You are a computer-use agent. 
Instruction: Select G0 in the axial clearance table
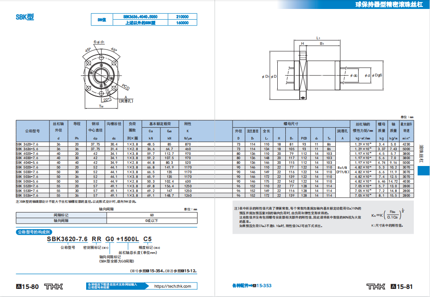pos(152,215)
